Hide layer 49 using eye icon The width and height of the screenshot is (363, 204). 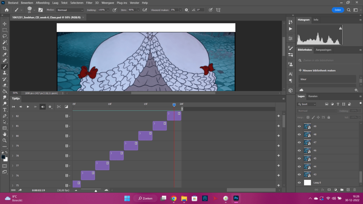[x=299, y=126]
